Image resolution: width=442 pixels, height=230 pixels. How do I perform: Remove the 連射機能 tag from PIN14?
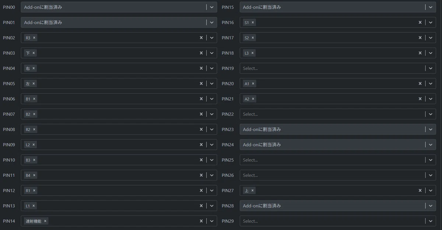click(45, 221)
